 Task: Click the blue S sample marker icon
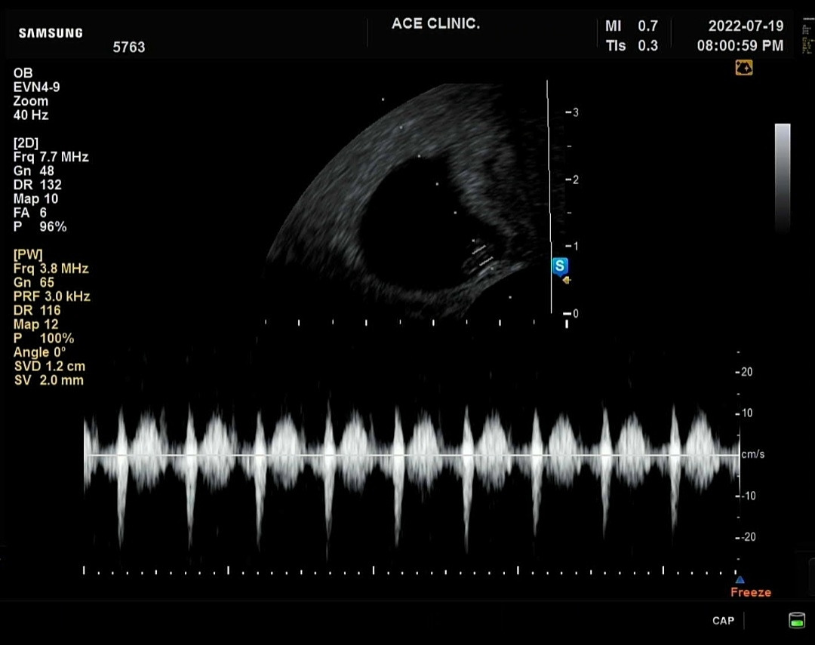click(x=560, y=266)
